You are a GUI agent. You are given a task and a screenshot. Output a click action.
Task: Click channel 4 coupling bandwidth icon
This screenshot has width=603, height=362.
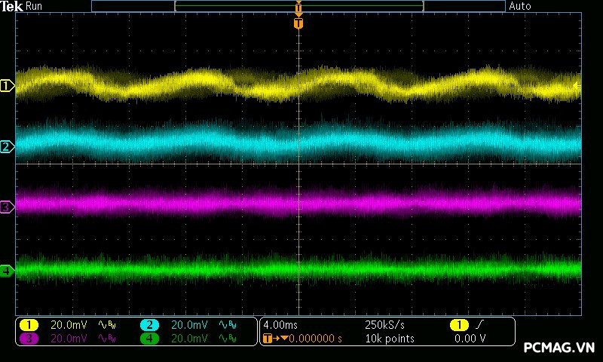tap(226, 339)
